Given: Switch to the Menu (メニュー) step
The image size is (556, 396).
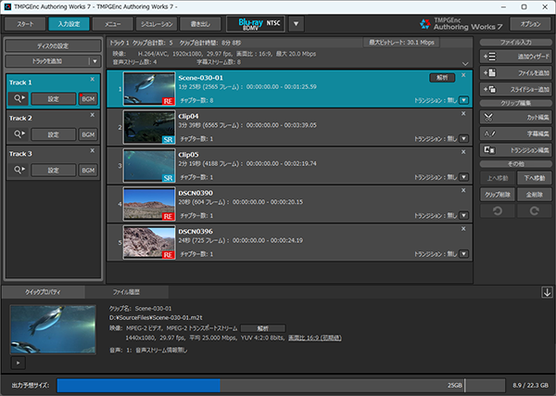Looking at the screenshot, I should [x=113, y=24].
